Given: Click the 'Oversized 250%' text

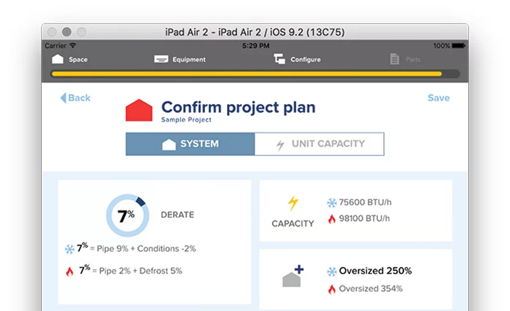Looking at the screenshot, I should (375, 271).
